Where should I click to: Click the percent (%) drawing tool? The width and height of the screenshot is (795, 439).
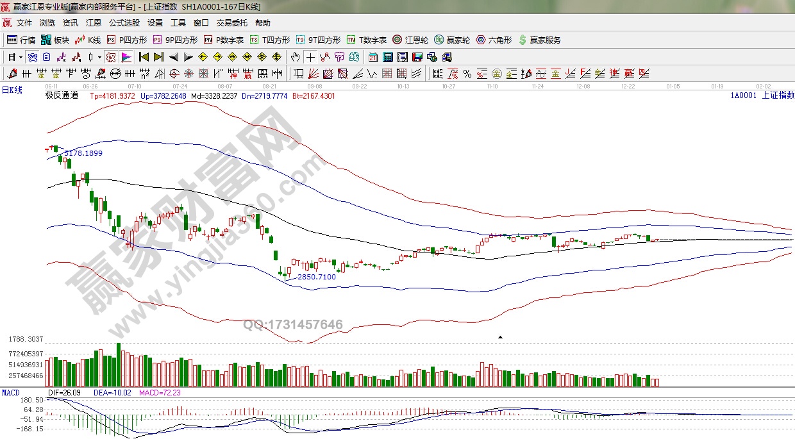click(x=467, y=74)
